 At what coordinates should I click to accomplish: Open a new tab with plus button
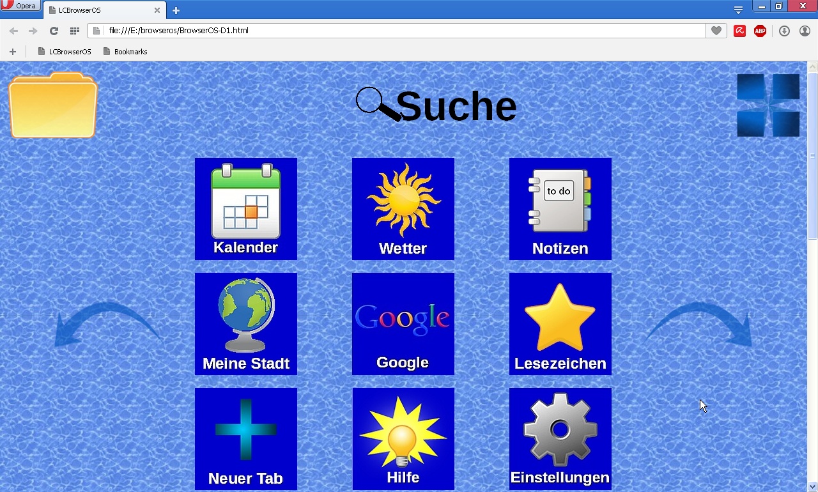[176, 10]
